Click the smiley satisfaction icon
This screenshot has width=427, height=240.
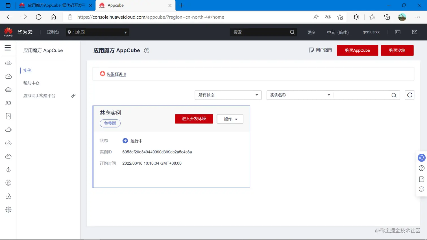click(422, 189)
